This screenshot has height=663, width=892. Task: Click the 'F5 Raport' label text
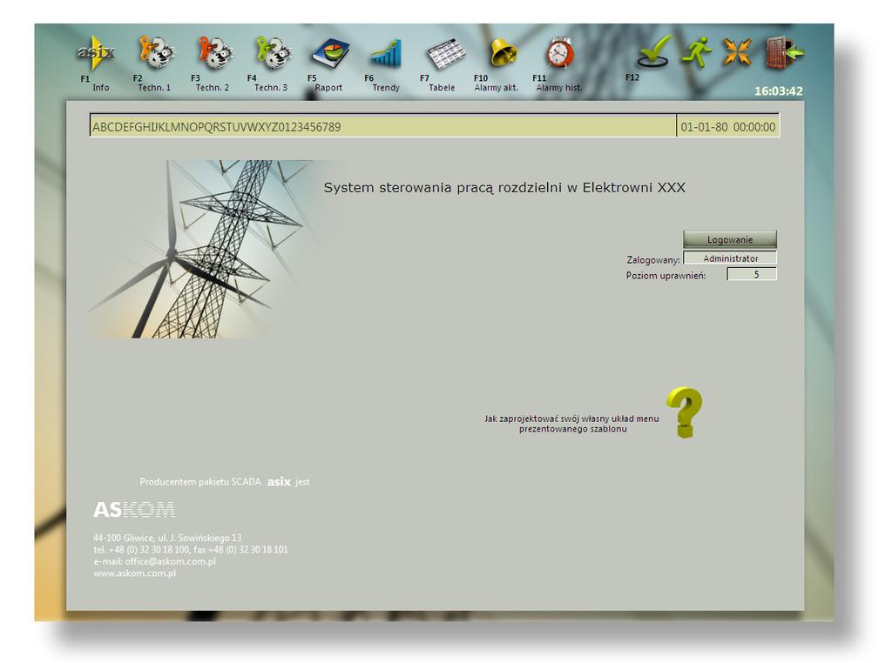click(325, 83)
